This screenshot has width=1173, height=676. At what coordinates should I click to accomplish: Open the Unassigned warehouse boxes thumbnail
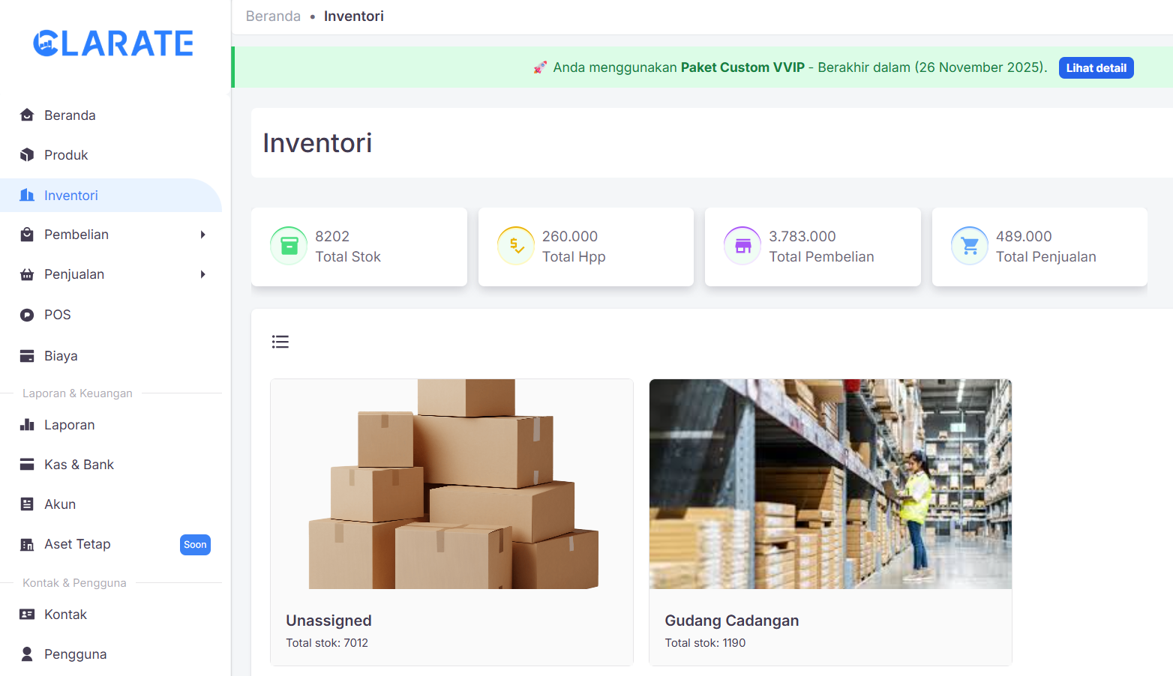[451, 484]
